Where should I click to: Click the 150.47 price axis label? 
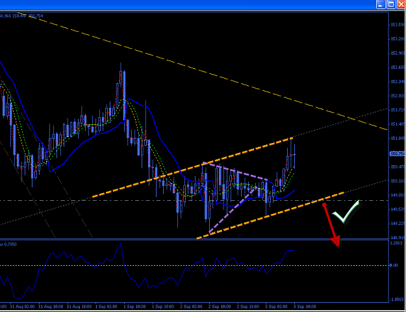[x=398, y=167]
